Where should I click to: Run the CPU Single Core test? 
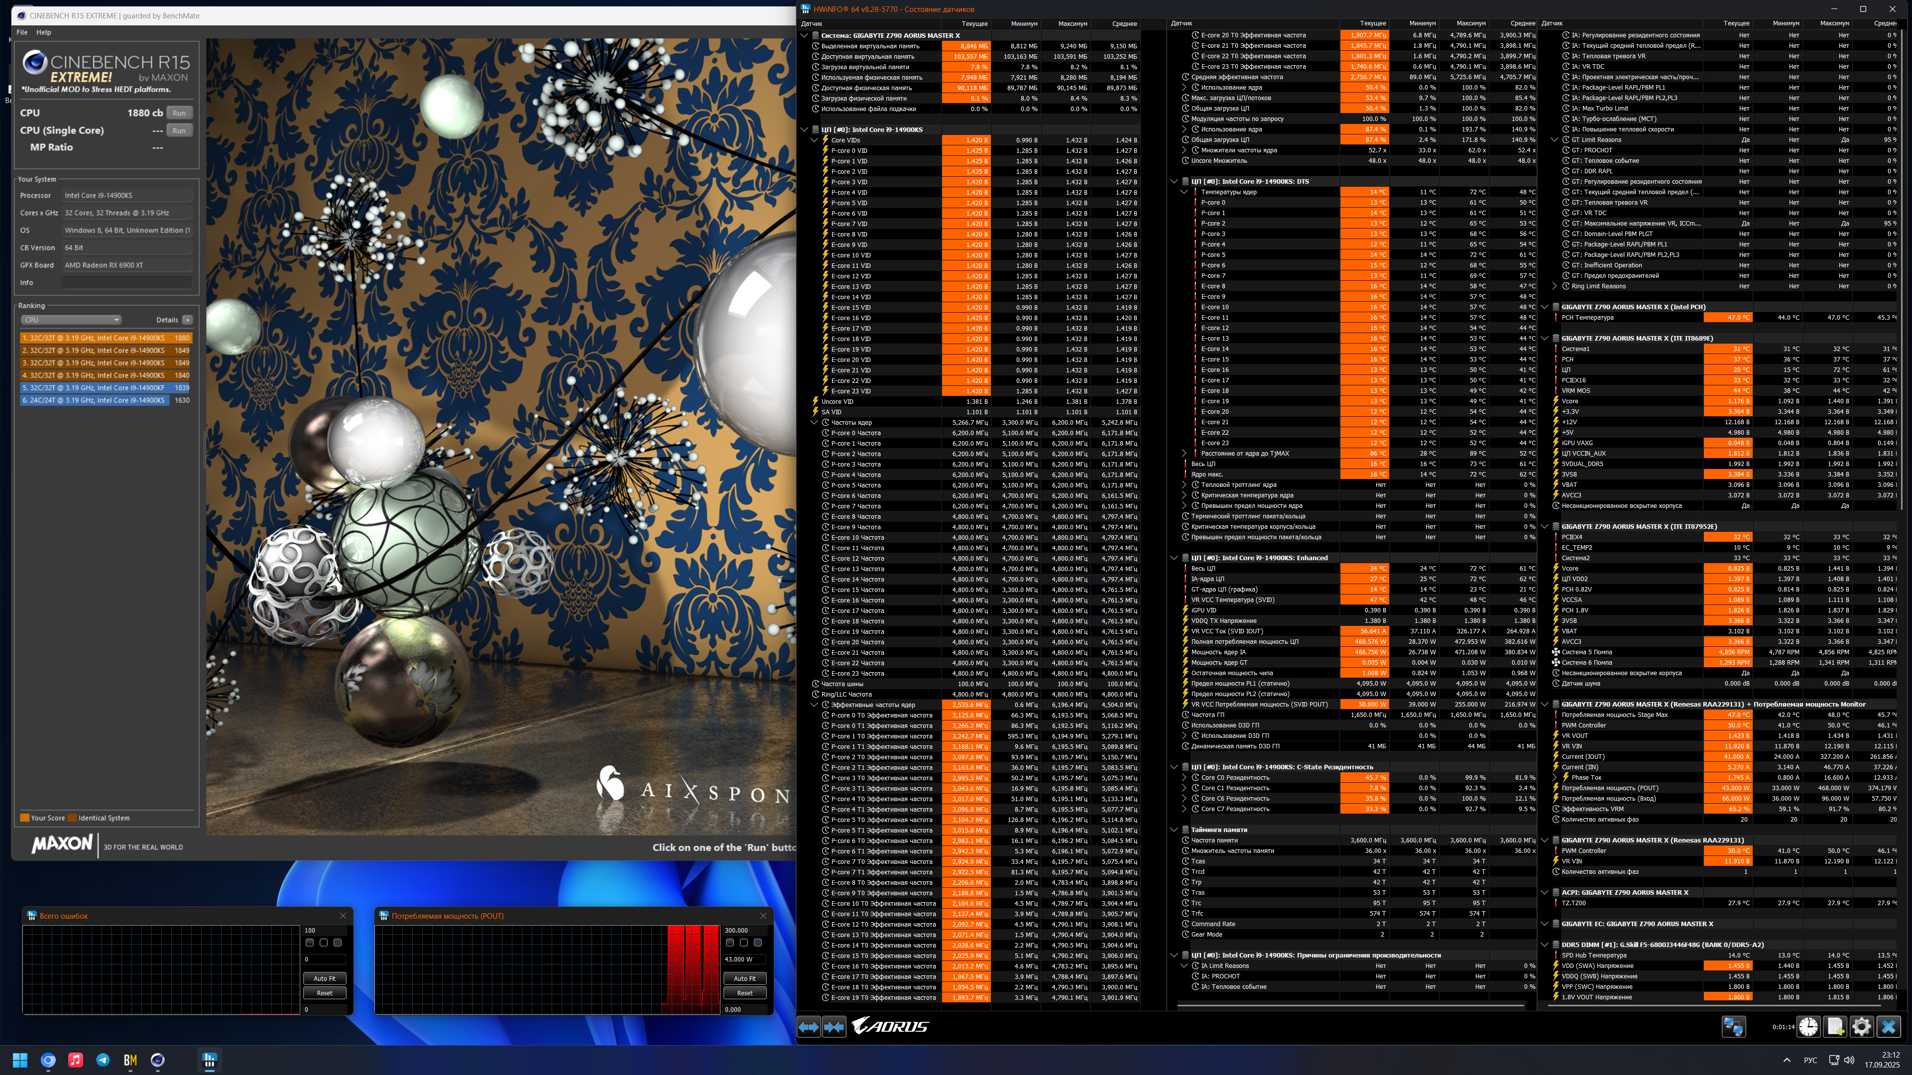click(x=179, y=130)
